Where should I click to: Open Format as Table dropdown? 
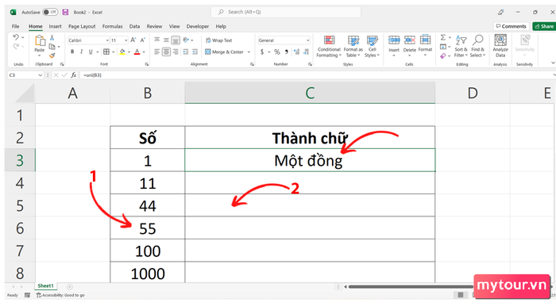[353, 46]
